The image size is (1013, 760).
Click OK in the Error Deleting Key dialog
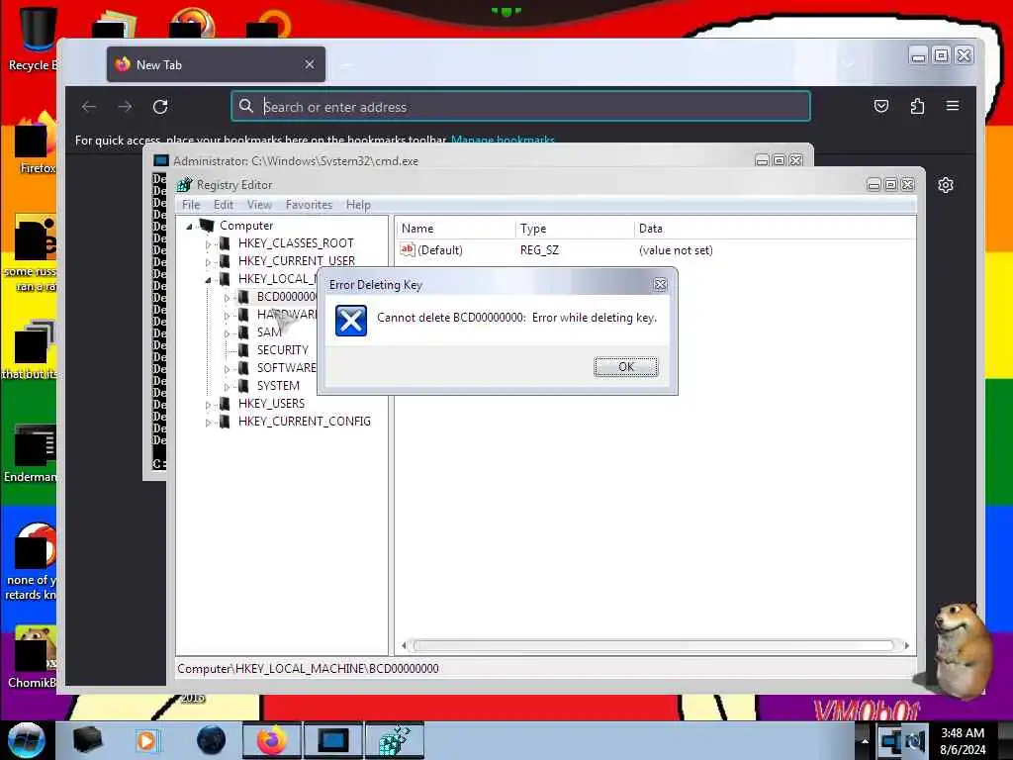coord(625,366)
